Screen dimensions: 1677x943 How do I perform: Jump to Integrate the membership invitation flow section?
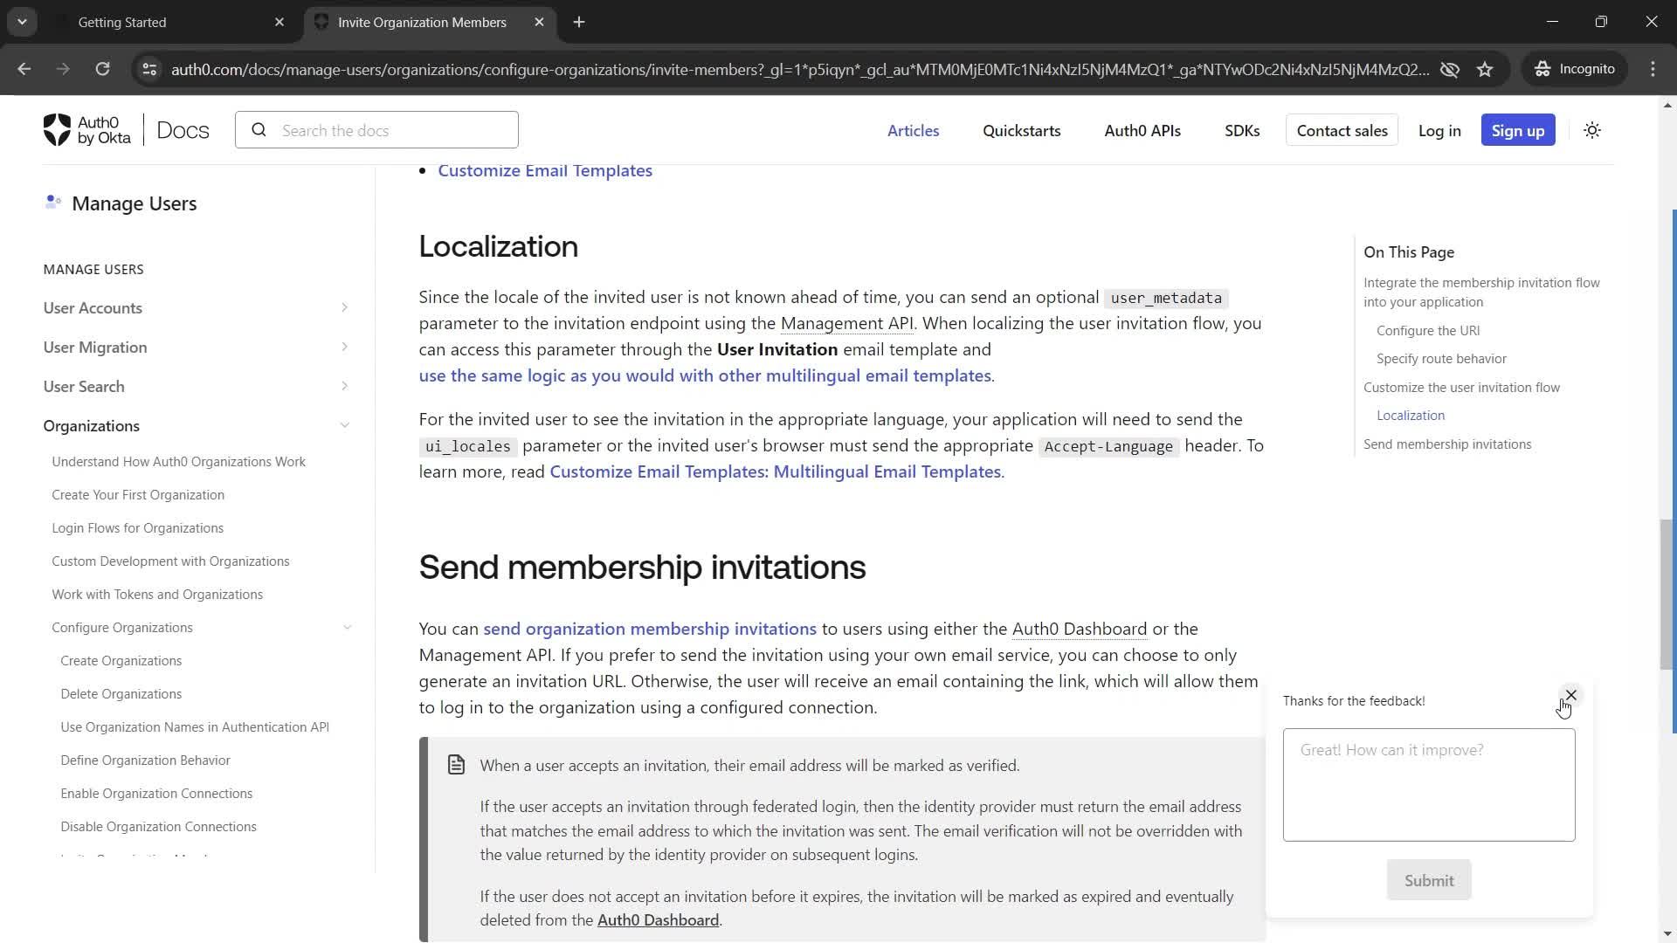(x=1481, y=293)
